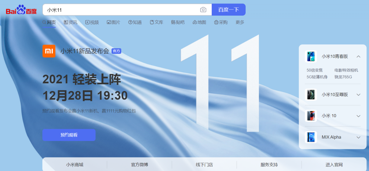Open the MIX Alpha phone thumbnail

pos(311,137)
